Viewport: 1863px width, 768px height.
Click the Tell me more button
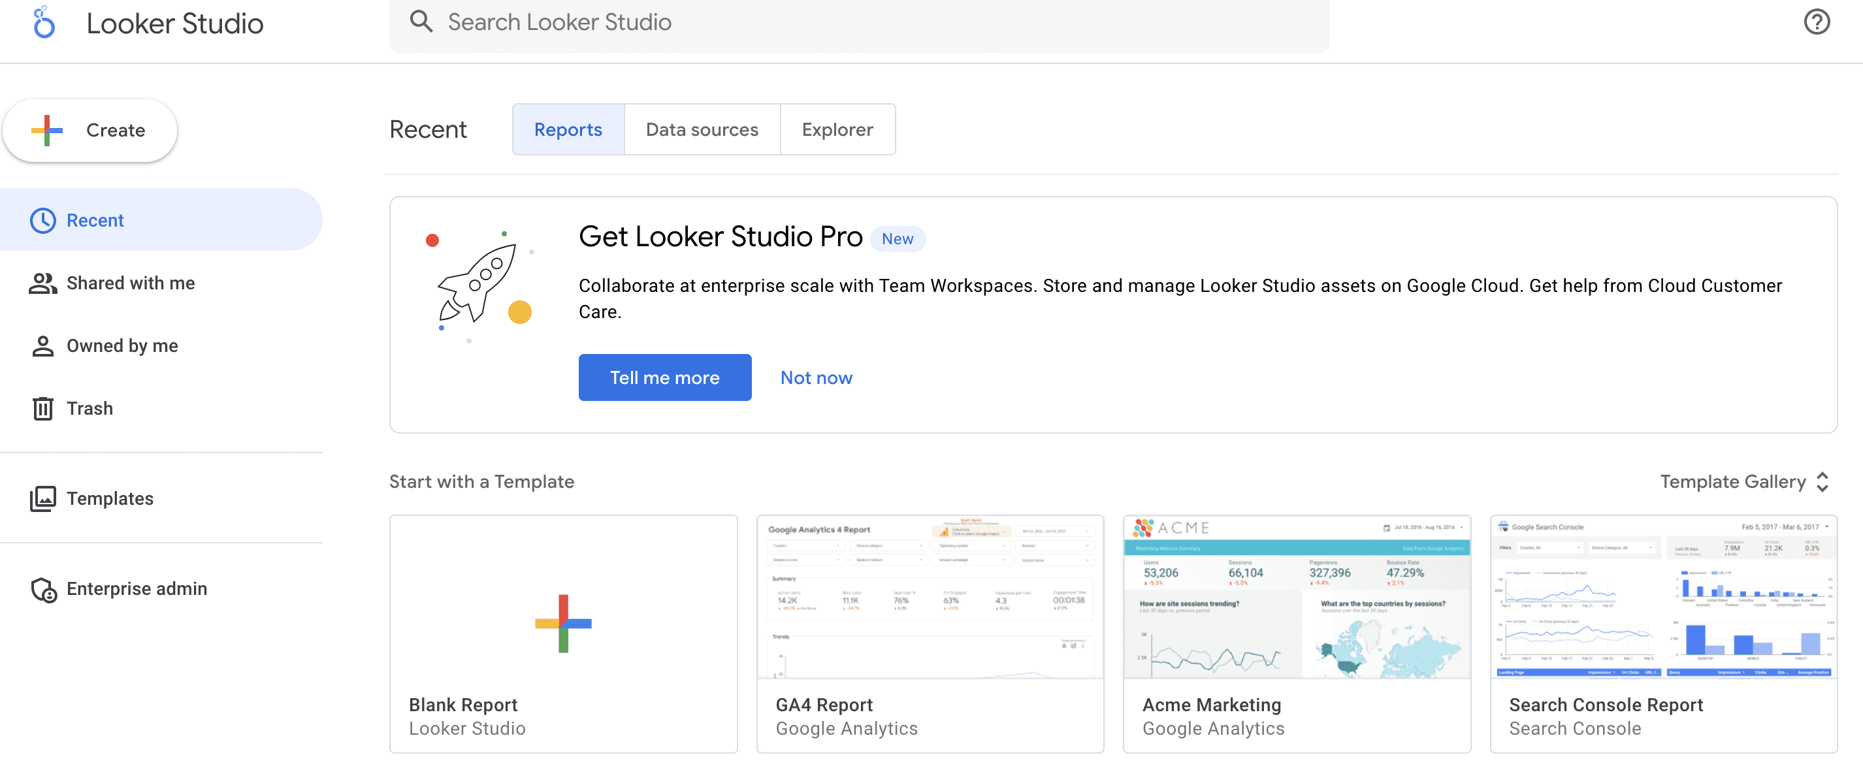click(x=664, y=377)
